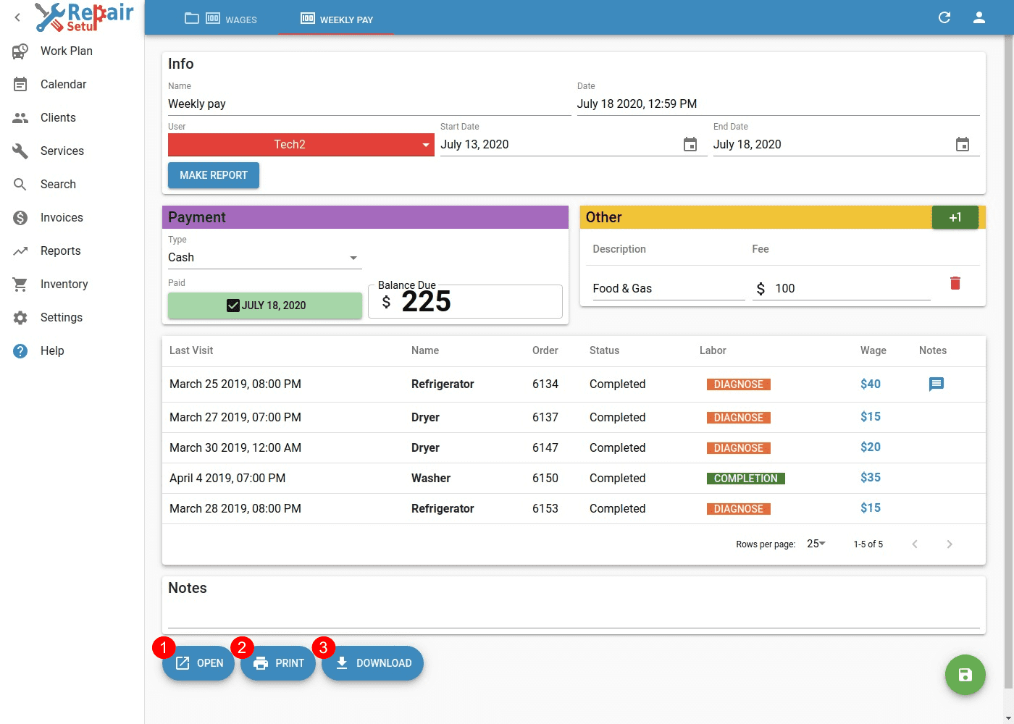Edit the Food & Gas description field
1014x724 pixels.
tap(669, 289)
